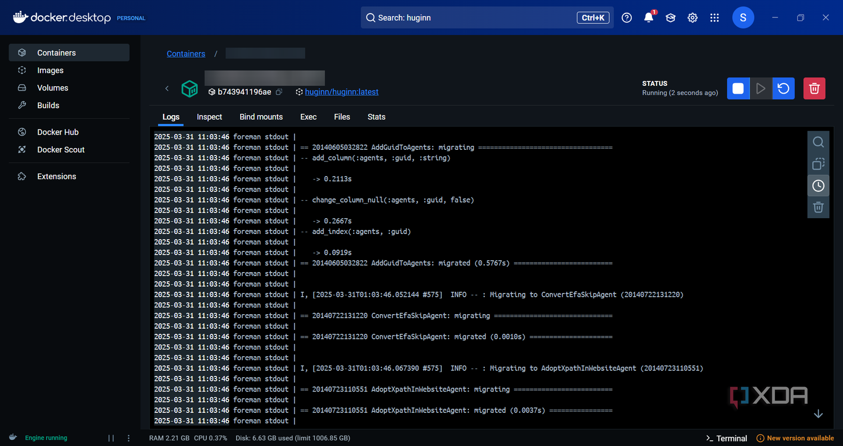Switch to the Stats tab
This screenshot has height=446, width=843.
click(x=377, y=117)
